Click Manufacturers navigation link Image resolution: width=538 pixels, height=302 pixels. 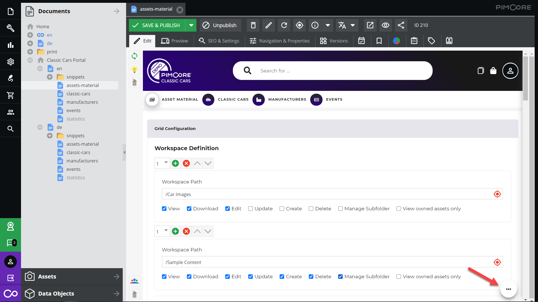[287, 99]
